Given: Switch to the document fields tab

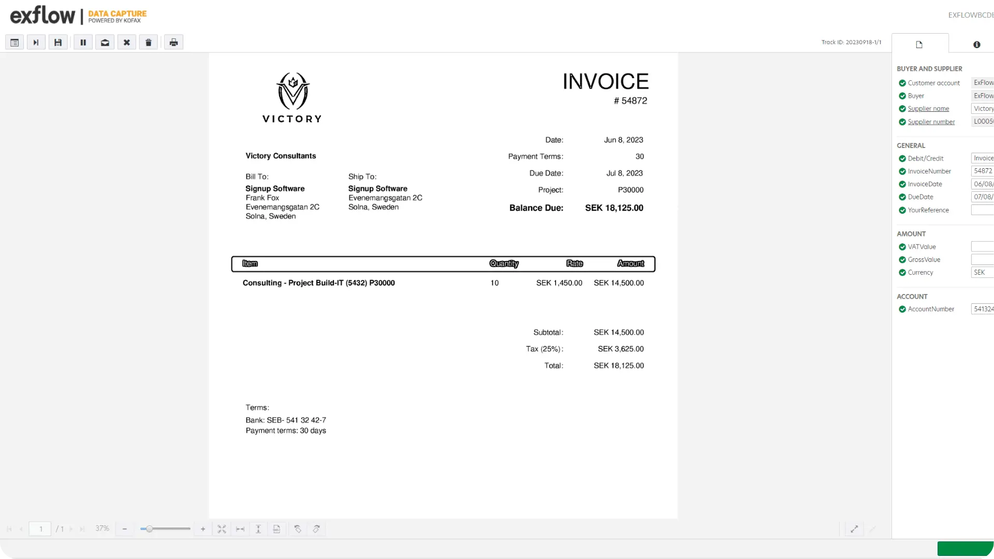Looking at the screenshot, I should coord(919,45).
